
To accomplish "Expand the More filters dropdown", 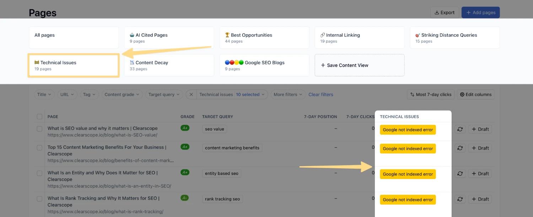I will [x=288, y=94].
